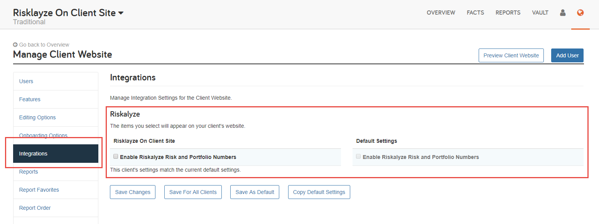Expand the Risklayze On Client Site dropdown caret
This screenshot has height=224, width=599.
coord(121,13)
